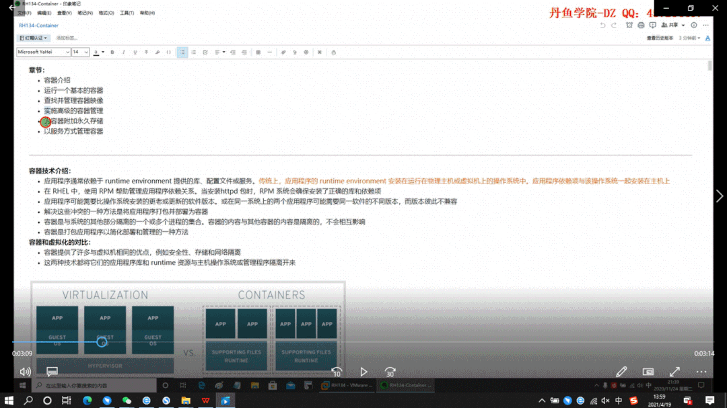The image size is (727, 408).
Task: Play the video
Action: tap(363, 372)
